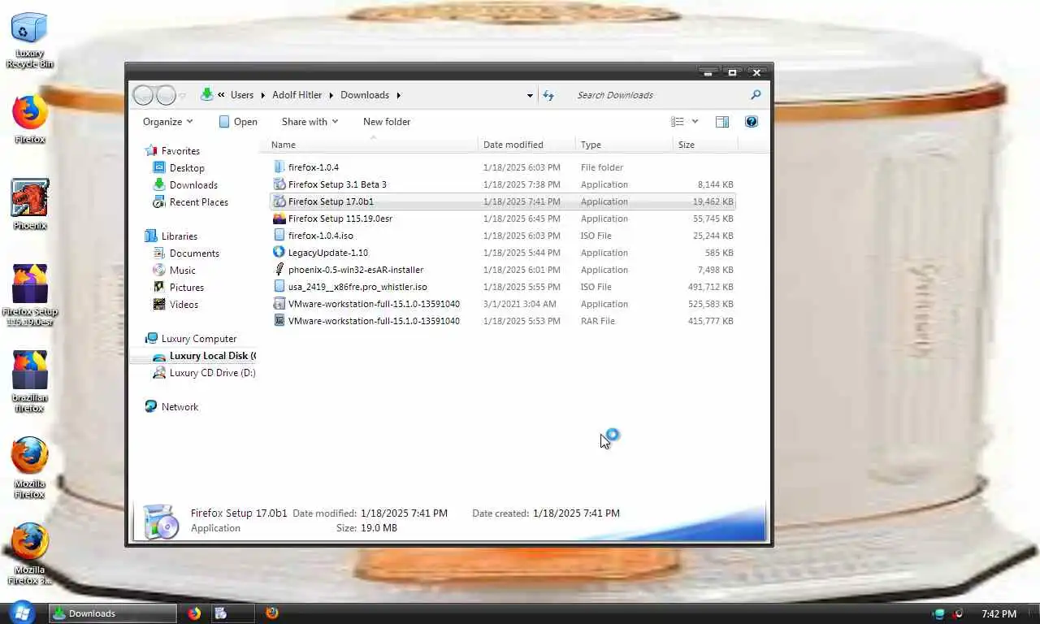1040x624 pixels.
Task: Open the recent pages dropdown beside Forward
Action: coord(182,95)
